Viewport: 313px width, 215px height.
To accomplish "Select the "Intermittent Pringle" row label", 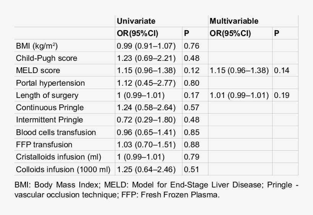I will coord(50,120).
